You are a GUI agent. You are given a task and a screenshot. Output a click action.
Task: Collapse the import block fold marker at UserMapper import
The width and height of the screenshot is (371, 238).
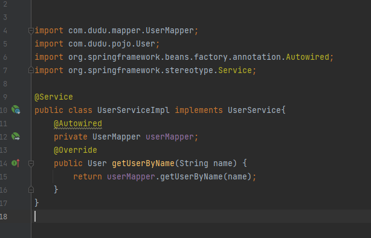click(x=31, y=31)
